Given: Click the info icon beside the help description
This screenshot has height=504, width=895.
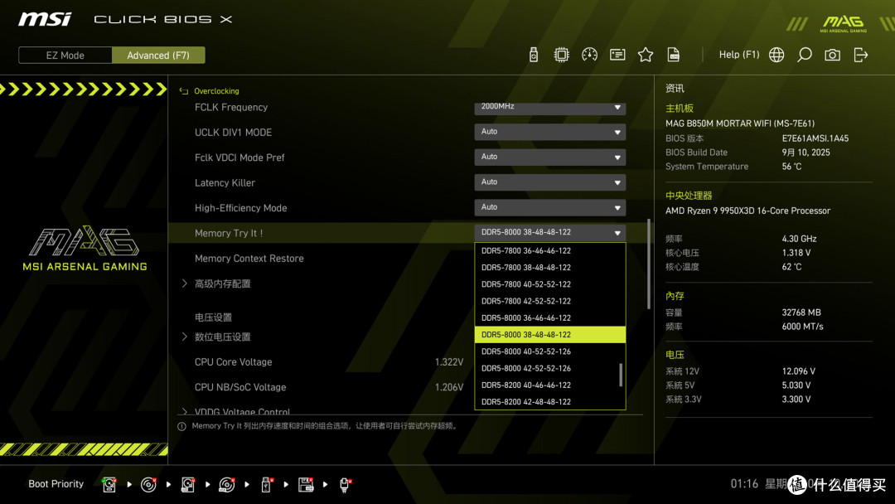Looking at the screenshot, I should (x=181, y=426).
